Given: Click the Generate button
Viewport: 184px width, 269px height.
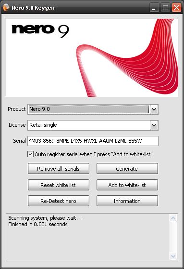Looking at the screenshot, I should 127,169.
